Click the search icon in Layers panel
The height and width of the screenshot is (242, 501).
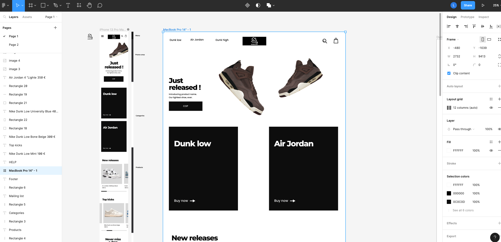click(x=4, y=17)
